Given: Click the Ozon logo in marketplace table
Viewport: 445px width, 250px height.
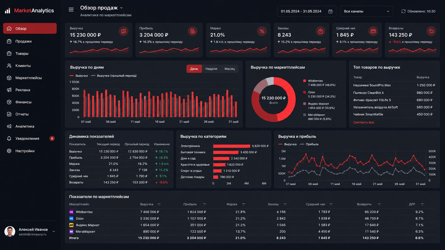Looking at the screenshot, I should click(x=71, y=218).
